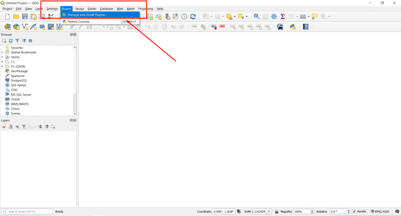Expand the C:\ drive node
This screenshot has height=216, width=401.
2,61
